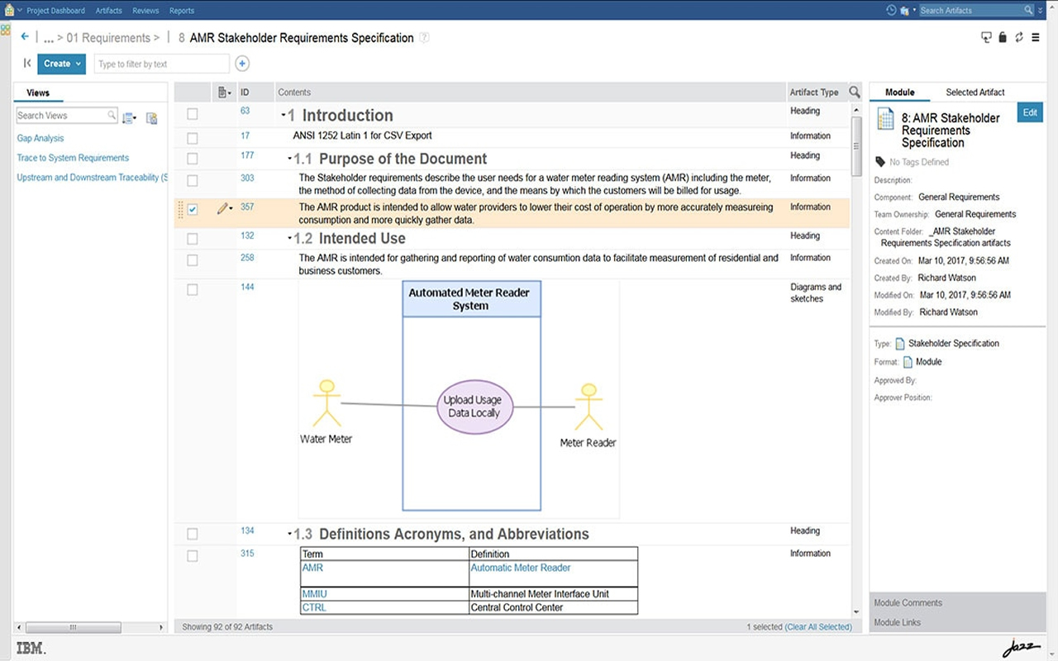Switch to the Selected Artifact tab
The height and width of the screenshot is (661, 1058).
point(975,93)
